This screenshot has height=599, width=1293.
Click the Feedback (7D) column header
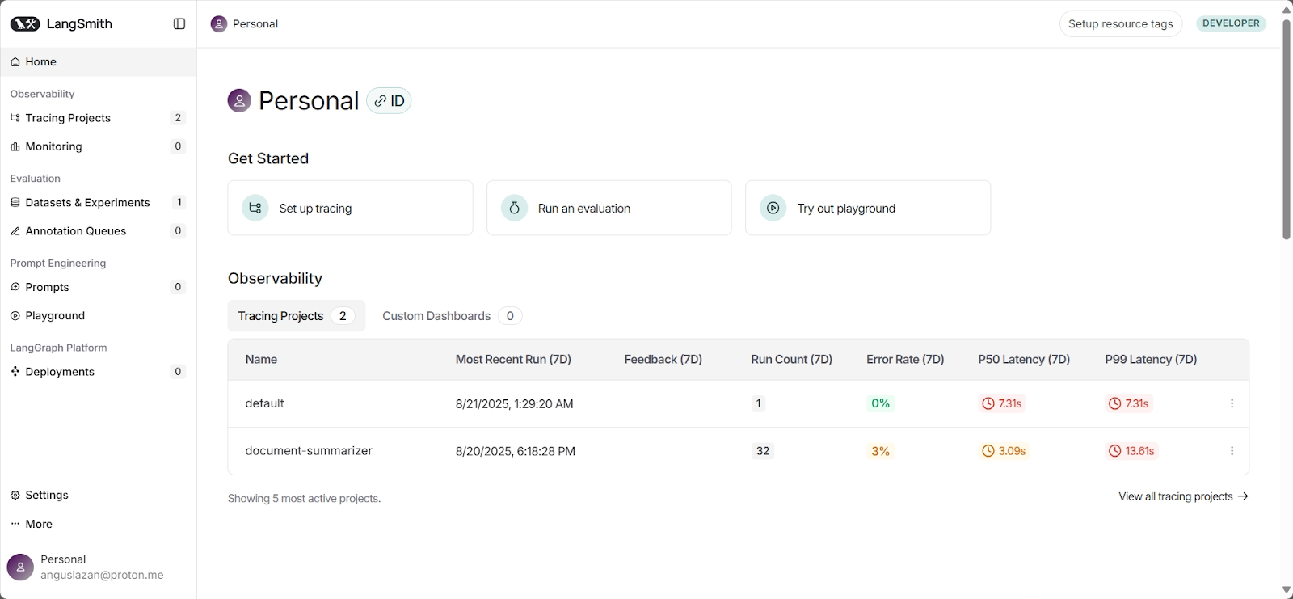click(x=663, y=360)
